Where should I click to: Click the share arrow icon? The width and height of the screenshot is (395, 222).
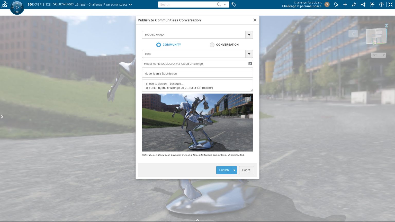point(354,4)
